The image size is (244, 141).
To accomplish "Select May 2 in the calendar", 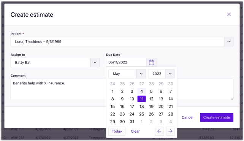I will (x=122, y=91).
